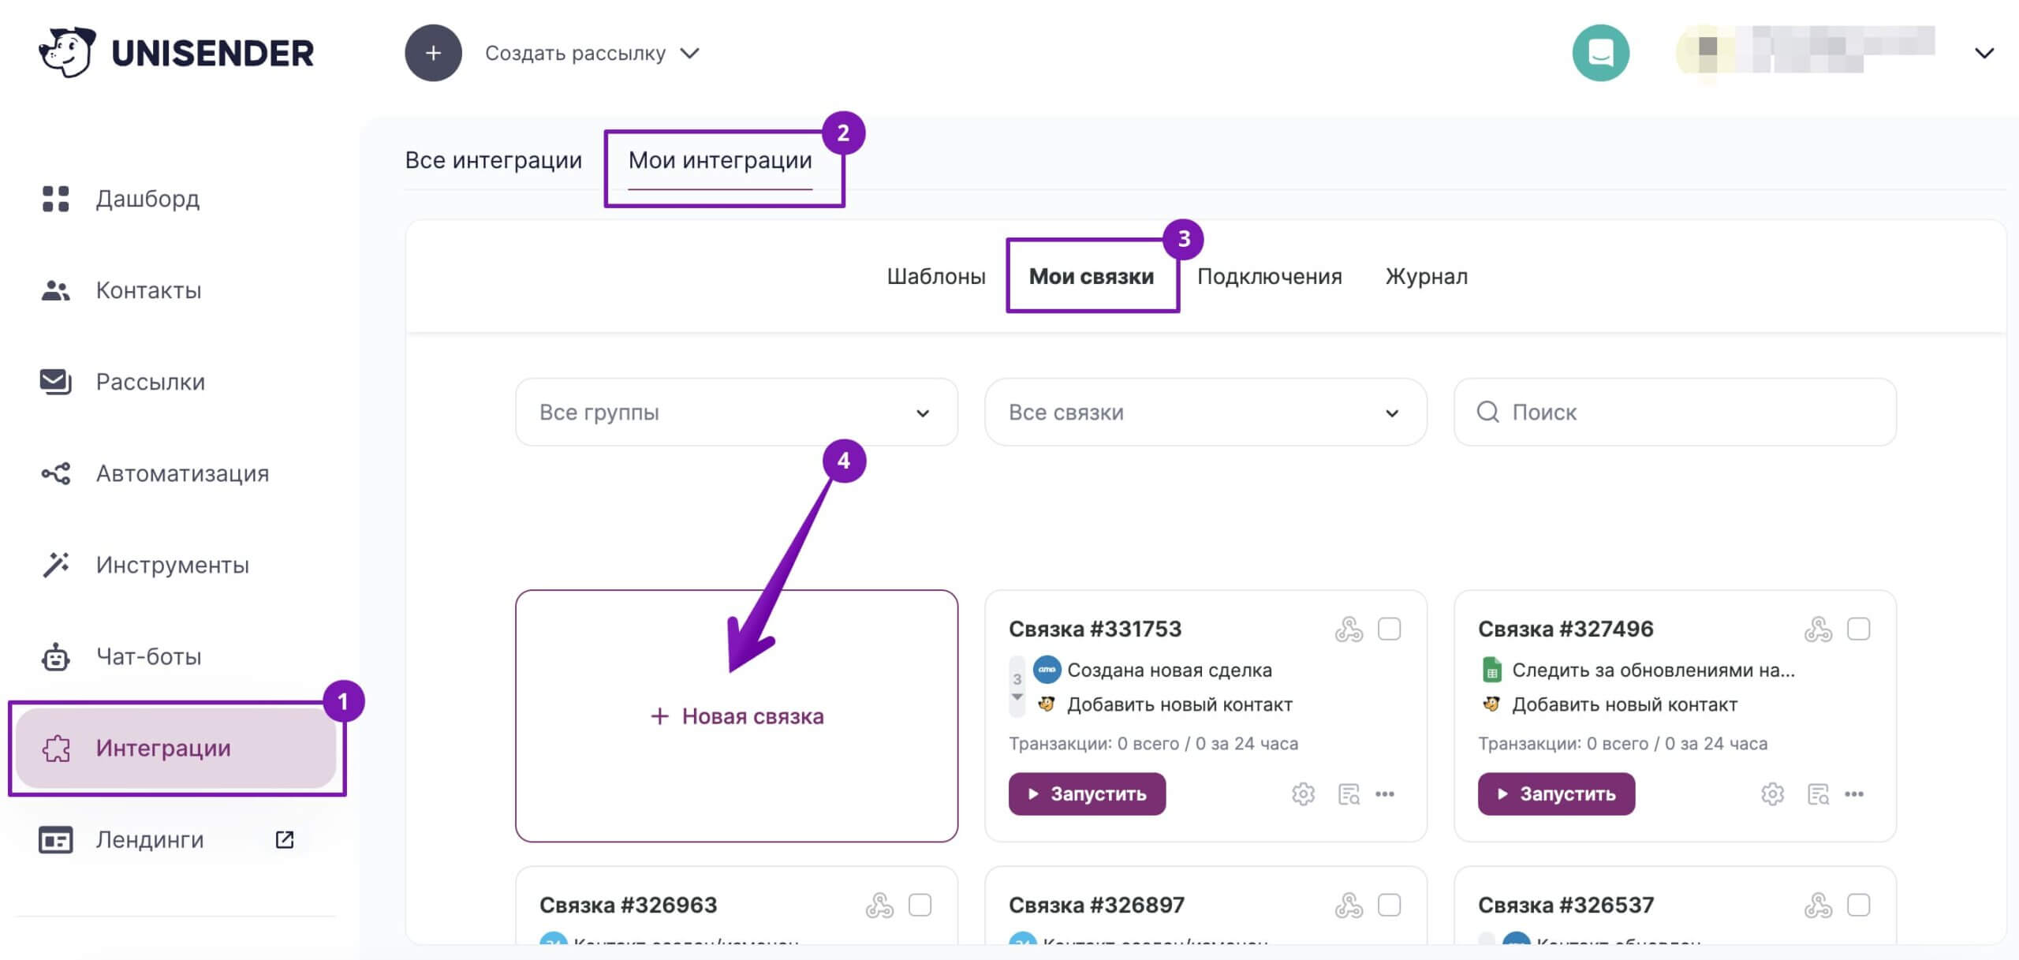Image resolution: width=2019 pixels, height=960 pixels.
Task: Expand the account menu chevron
Action: click(1984, 53)
